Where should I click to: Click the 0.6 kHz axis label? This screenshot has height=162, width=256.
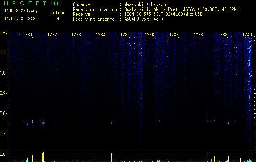(x=3, y=154)
